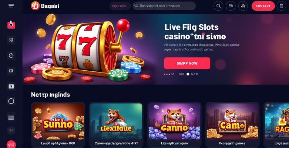Open the chat message icon in header

(231, 6)
